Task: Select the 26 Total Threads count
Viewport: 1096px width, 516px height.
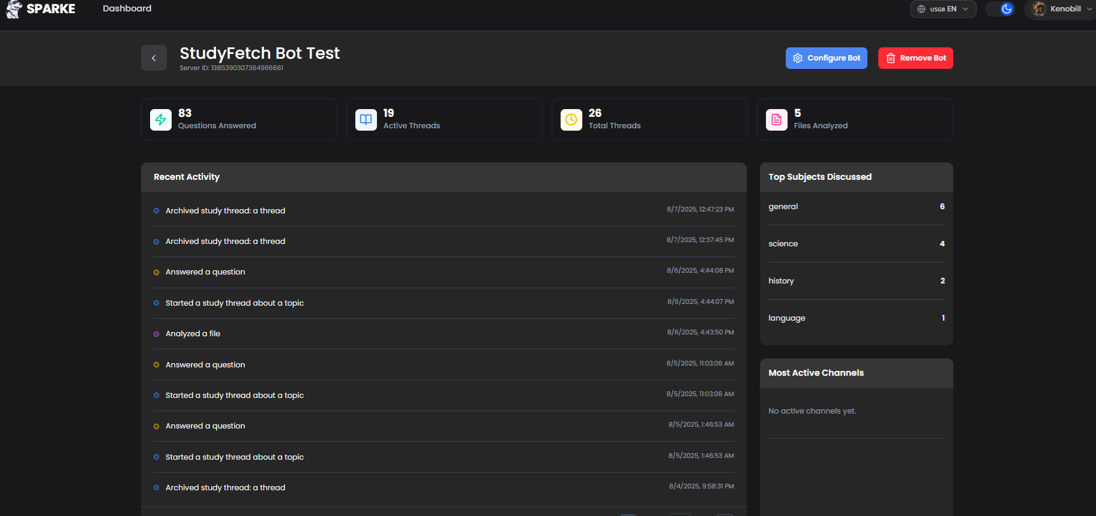Action: pyautogui.click(x=595, y=113)
